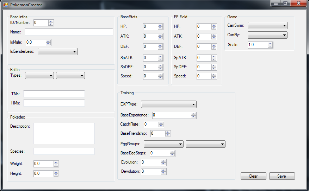Click into the TMs text box
The width and height of the screenshot is (309, 191).
pyautogui.click(x=54, y=94)
